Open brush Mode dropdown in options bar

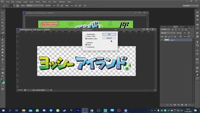pyautogui.click(x=35, y=6)
